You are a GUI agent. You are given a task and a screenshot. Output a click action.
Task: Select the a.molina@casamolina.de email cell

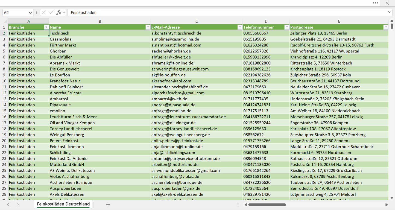tap(197, 39)
